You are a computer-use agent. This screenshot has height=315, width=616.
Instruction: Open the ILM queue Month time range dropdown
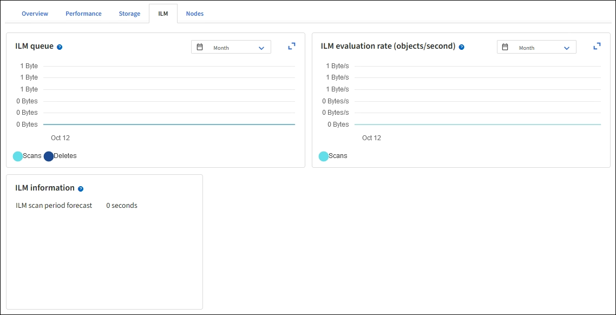[x=231, y=48]
